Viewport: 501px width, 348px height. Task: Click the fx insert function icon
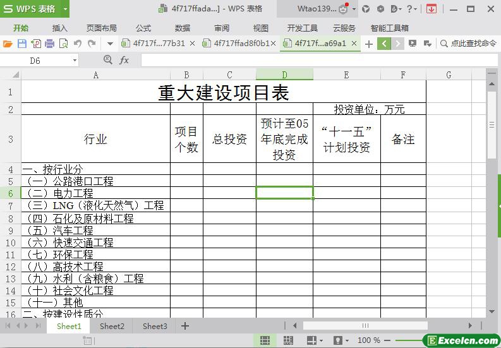click(x=124, y=60)
